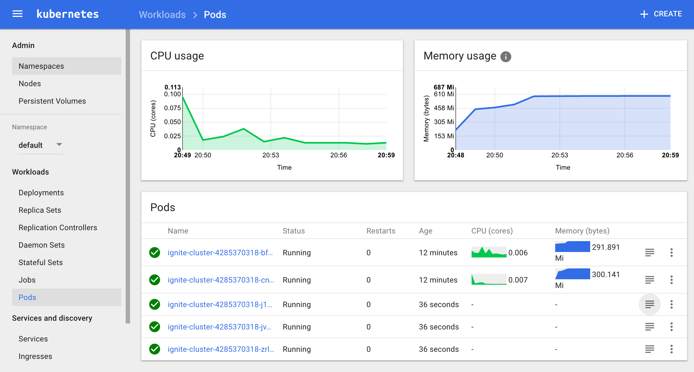
Task: Open pod ignite-cluster-4285370318-j1 link
Action: 220,304
